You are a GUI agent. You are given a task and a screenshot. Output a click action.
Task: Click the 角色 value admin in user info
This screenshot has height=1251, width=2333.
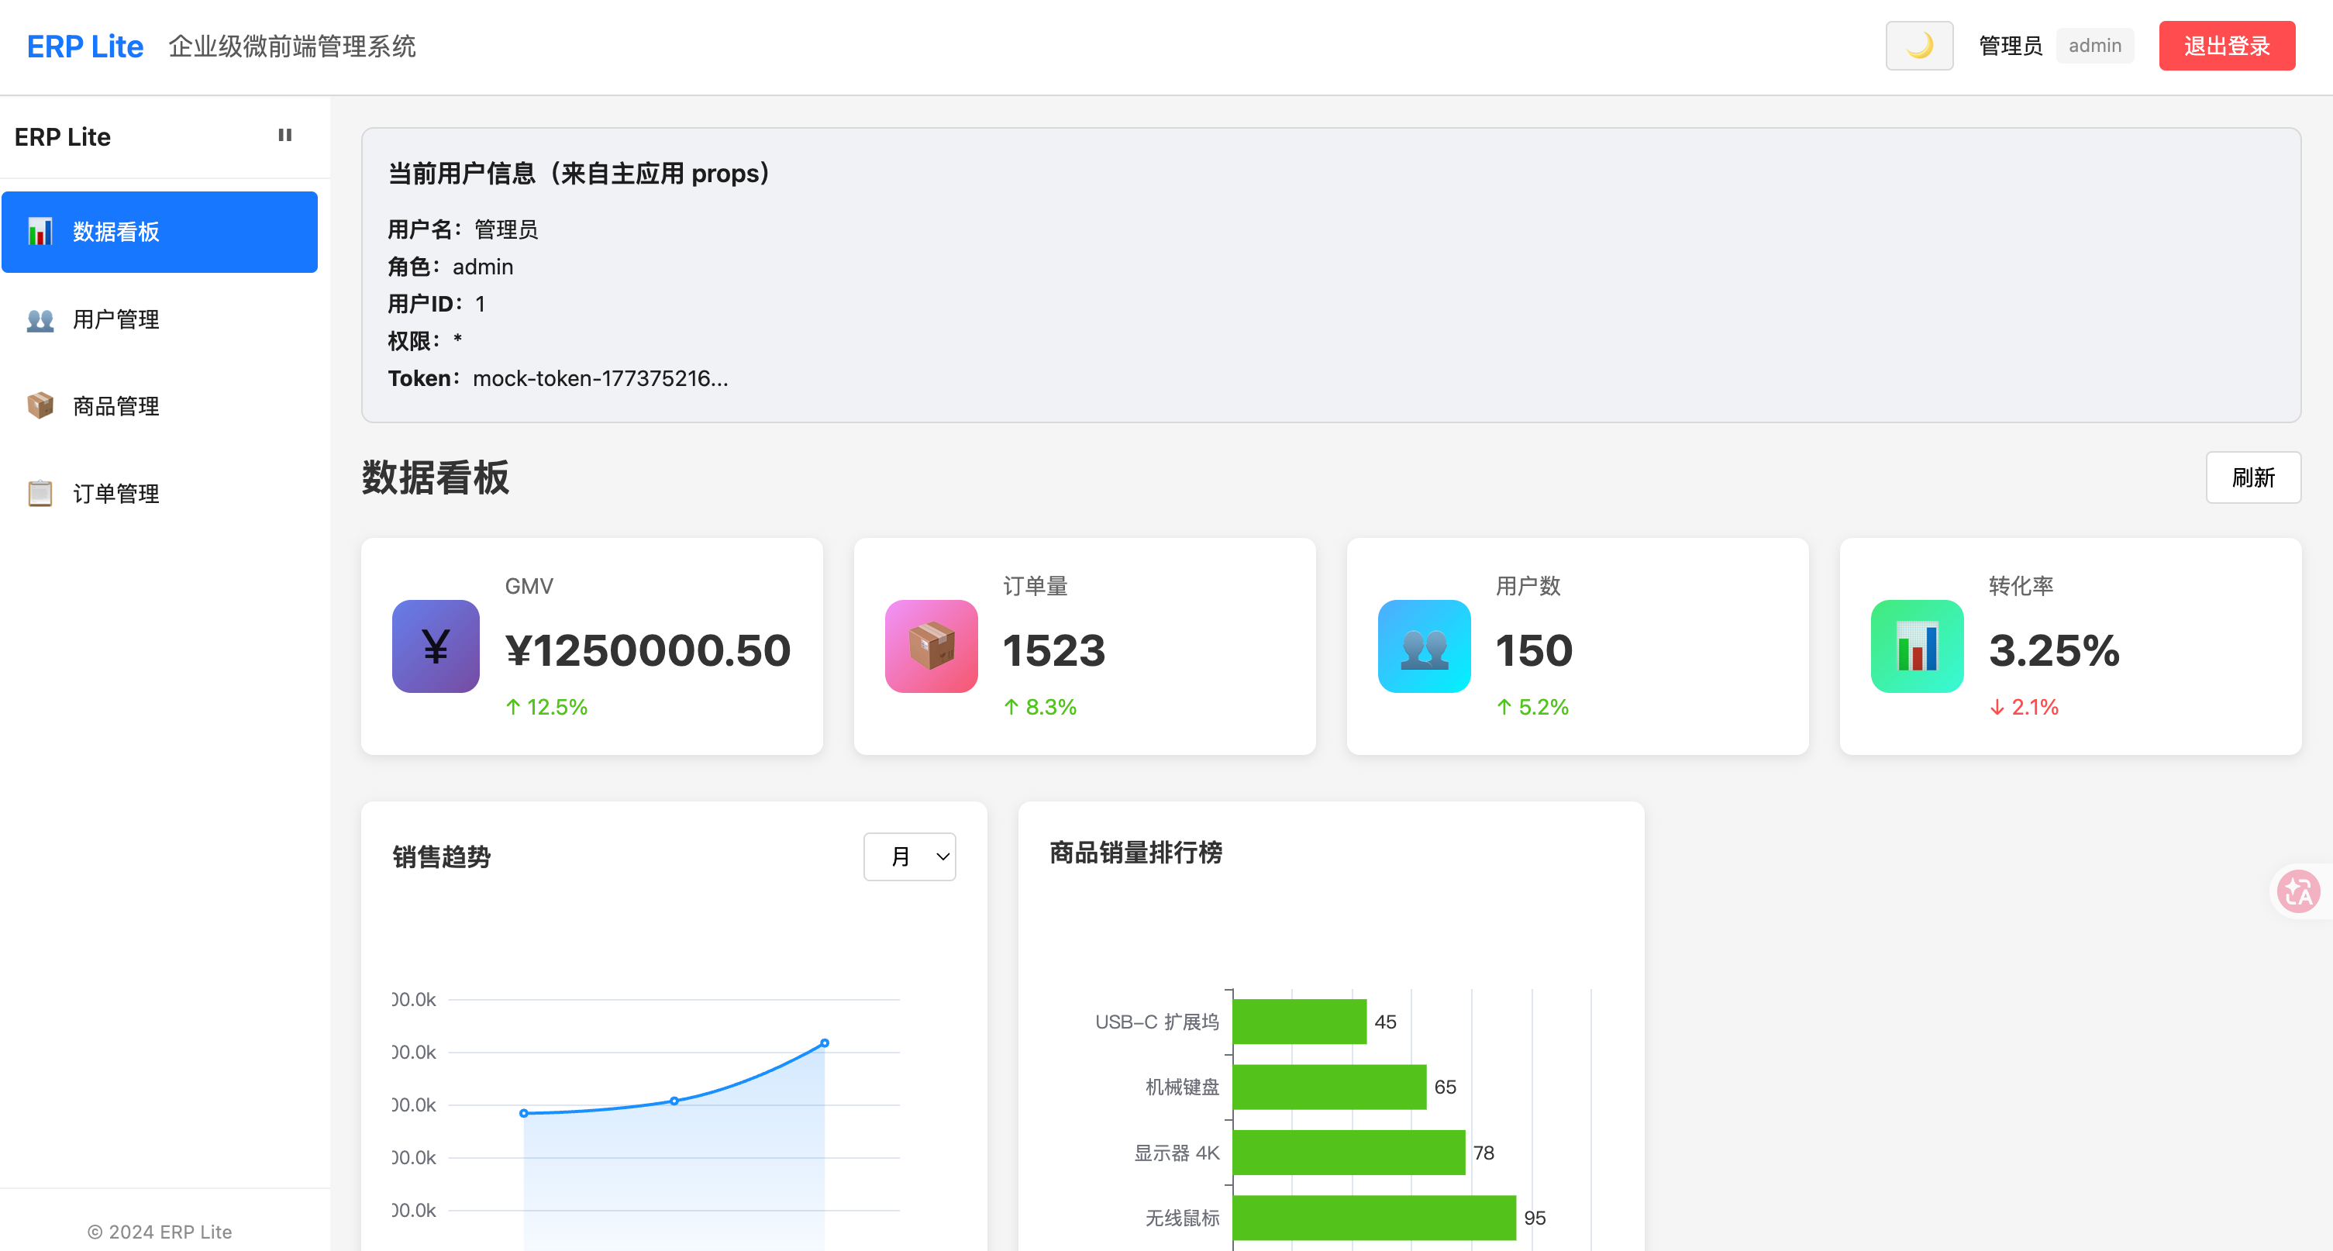483,267
